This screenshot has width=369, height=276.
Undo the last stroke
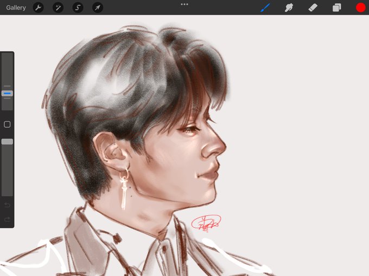coord(7,205)
